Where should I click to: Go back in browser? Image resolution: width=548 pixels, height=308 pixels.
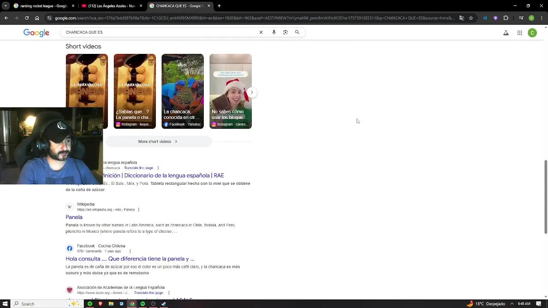coord(6,18)
